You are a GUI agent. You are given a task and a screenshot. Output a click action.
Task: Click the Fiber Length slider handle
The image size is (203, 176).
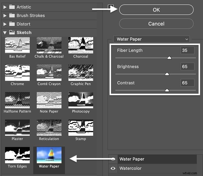tap(169, 58)
